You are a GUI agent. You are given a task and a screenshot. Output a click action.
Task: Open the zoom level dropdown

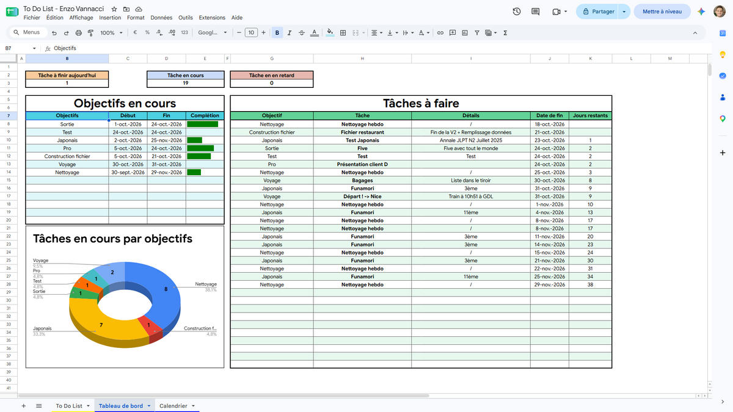(111, 33)
